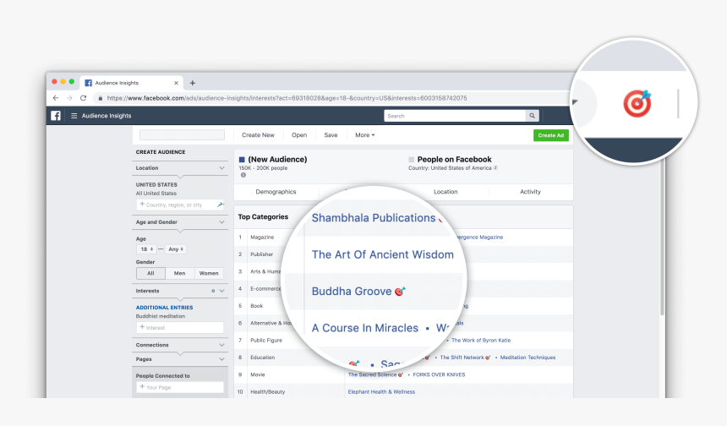The width and height of the screenshot is (727, 426).
Task: Click the magnifier search button in the top bar
Action: coord(532,116)
